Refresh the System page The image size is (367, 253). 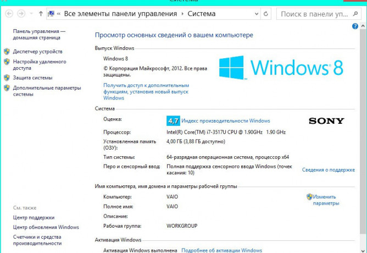[266, 14]
